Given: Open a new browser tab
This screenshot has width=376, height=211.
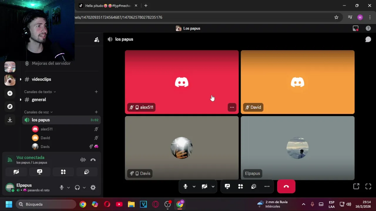Looking at the screenshot, I should pos(146,6).
